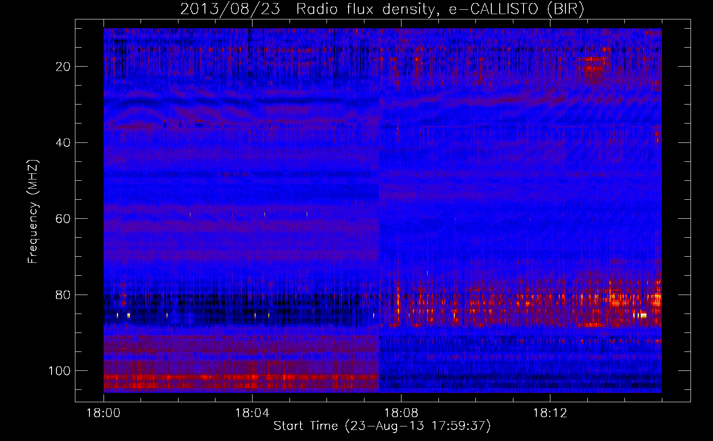Click the 'Frequency (MHZ)' axis label
Screen dimensions: 713x441
click(x=33, y=212)
